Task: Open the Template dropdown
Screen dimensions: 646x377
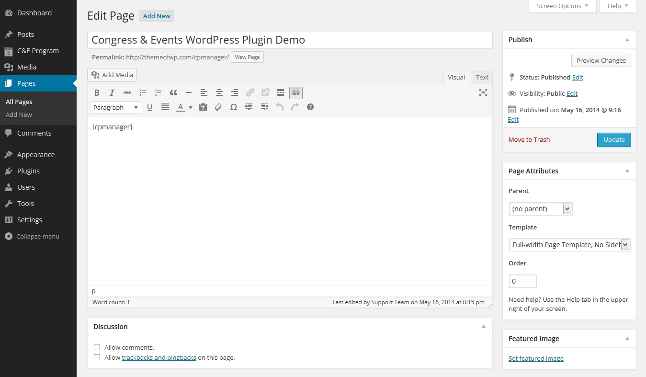Action: (x=569, y=245)
